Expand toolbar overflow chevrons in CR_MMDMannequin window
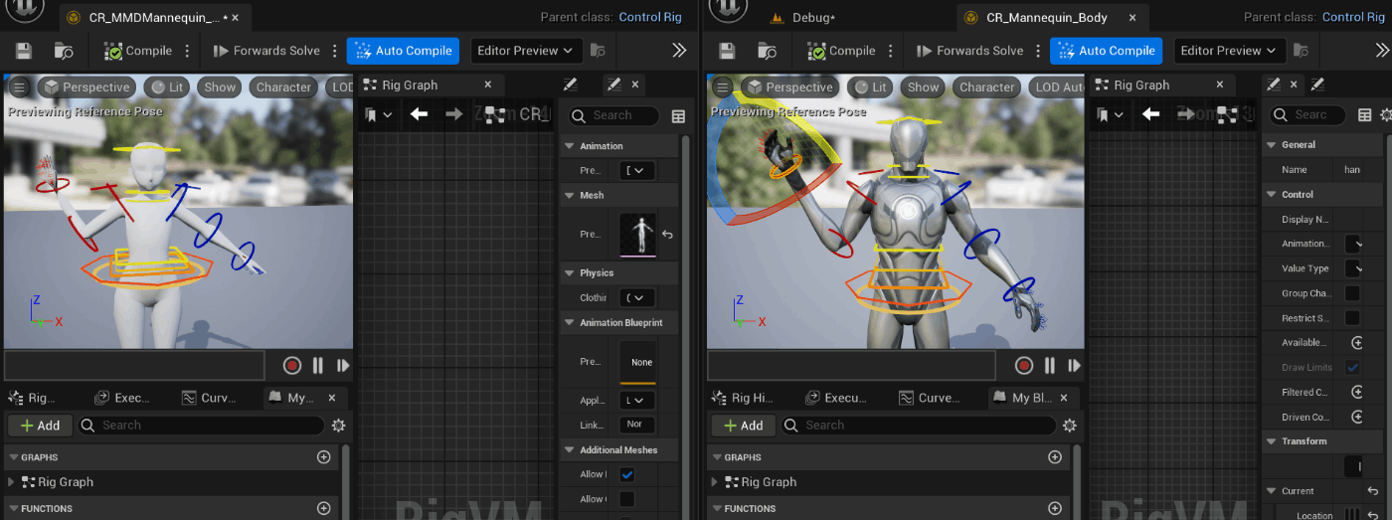Viewport: 1392px width, 520px height. click(680, 51)
